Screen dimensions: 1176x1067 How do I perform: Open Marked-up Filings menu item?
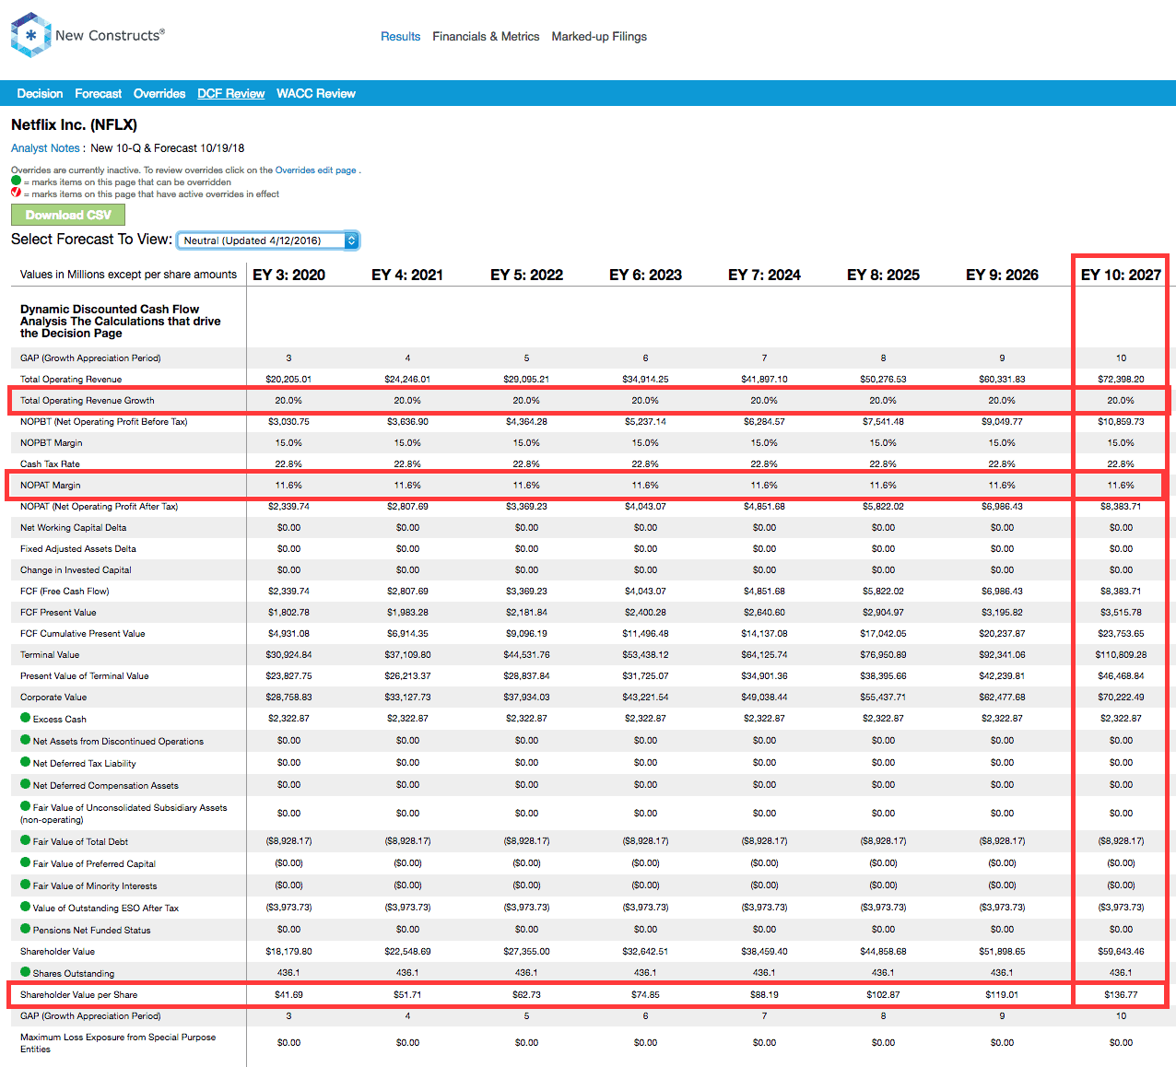click(x=599, y=37)
